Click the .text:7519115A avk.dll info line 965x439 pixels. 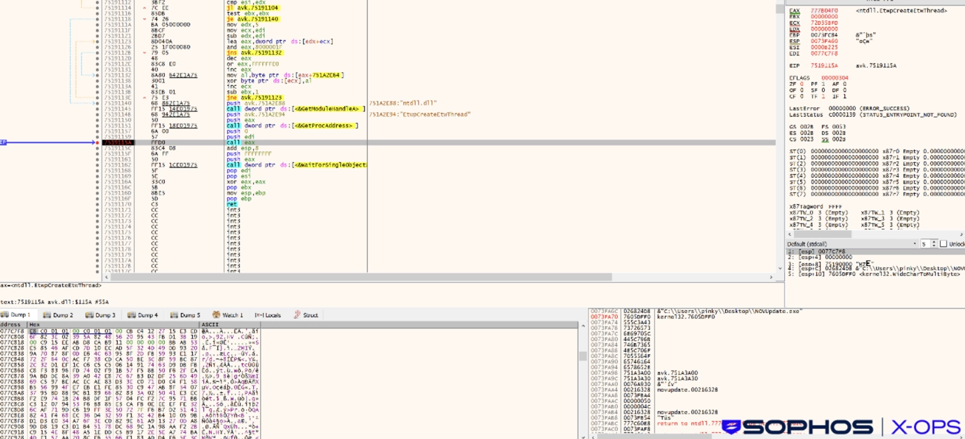pyautogui.click(x=54, y=302)
